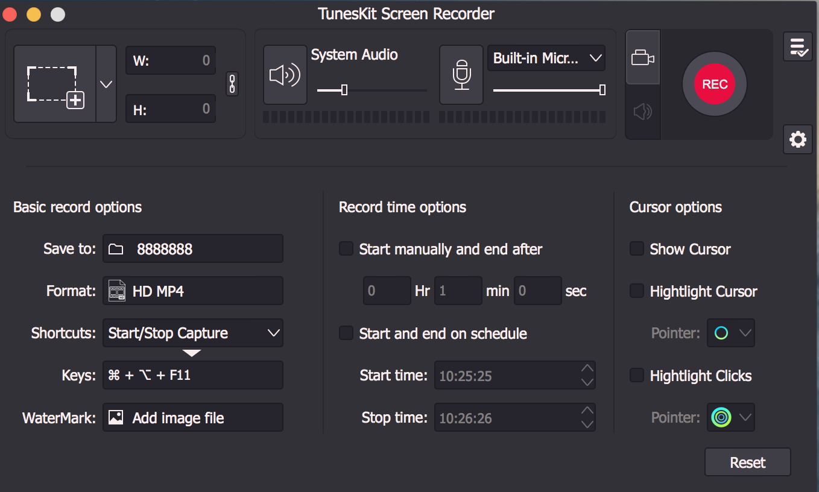Screen dimensions: 819x492
Task: Select the audio-only recording mode icon
Action: (643, 112)
